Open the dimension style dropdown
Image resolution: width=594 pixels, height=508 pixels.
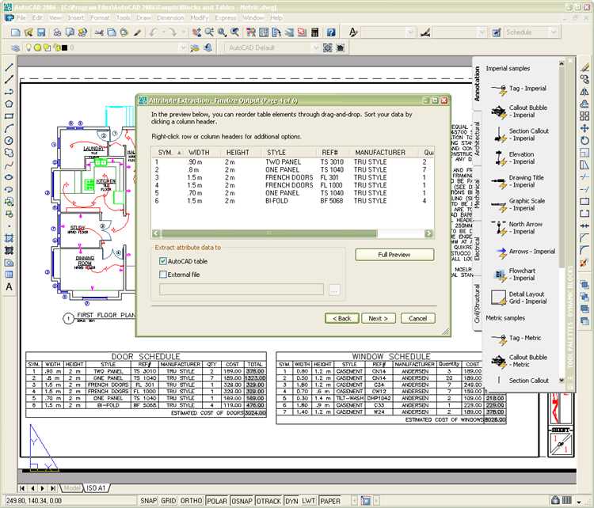tap(482, 32)
